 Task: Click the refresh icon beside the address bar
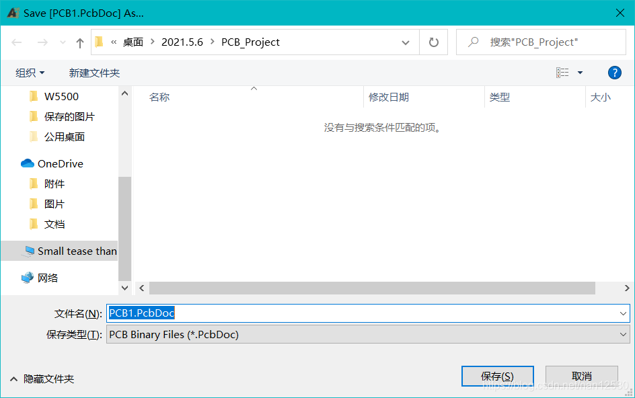click(434, 42)
